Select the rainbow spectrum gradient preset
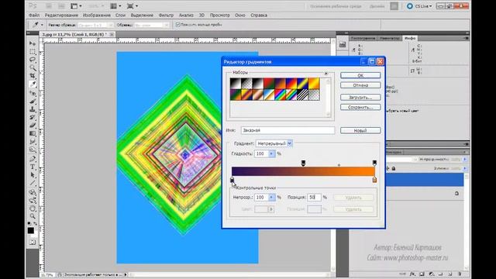This screenshot has width=496, height=279. (281, 95)
